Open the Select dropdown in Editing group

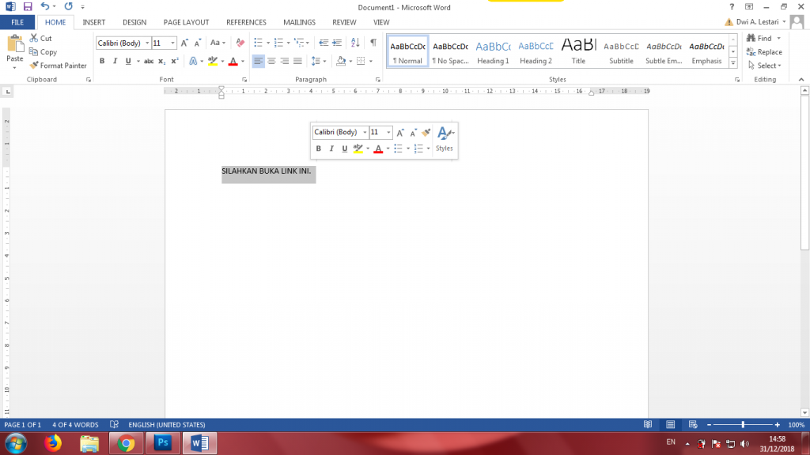(x=767, y=66)
